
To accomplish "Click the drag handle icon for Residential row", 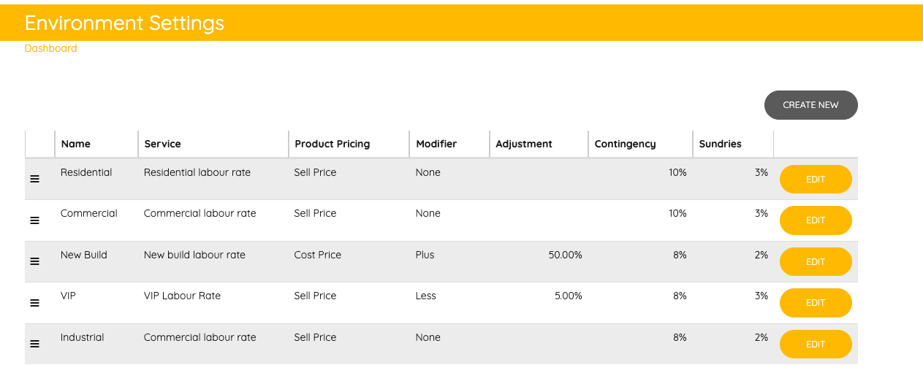I will point(34,179).
